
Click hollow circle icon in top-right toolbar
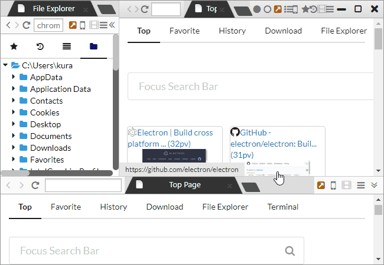[268, 9]
